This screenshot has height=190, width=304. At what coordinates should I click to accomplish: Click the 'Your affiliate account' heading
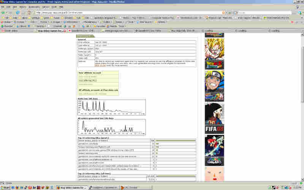pyautogui.click(x=90, y=73)
